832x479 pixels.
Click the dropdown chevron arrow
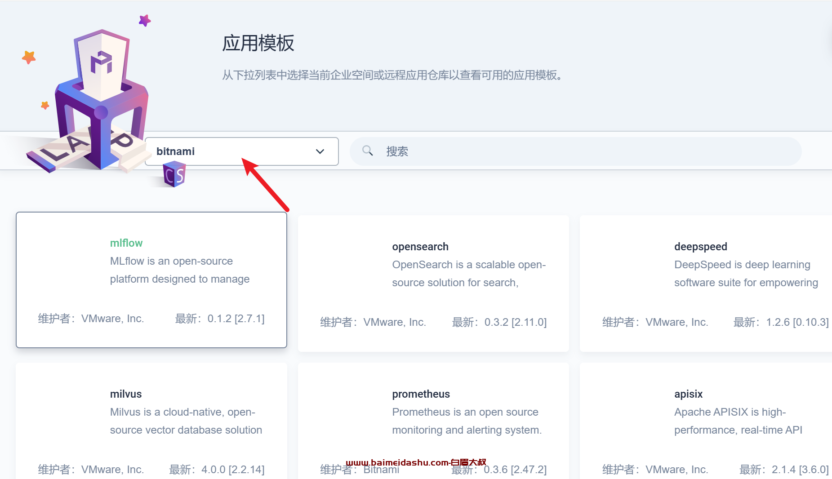click(320, 151)
